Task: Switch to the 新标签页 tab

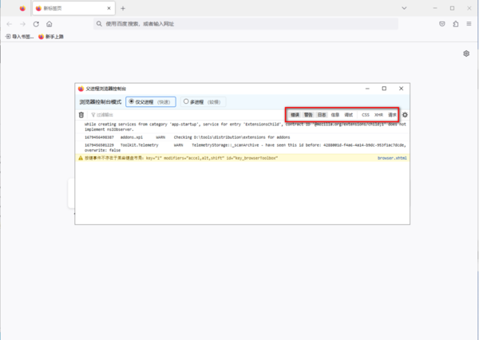Action: (x=74, y=8)
